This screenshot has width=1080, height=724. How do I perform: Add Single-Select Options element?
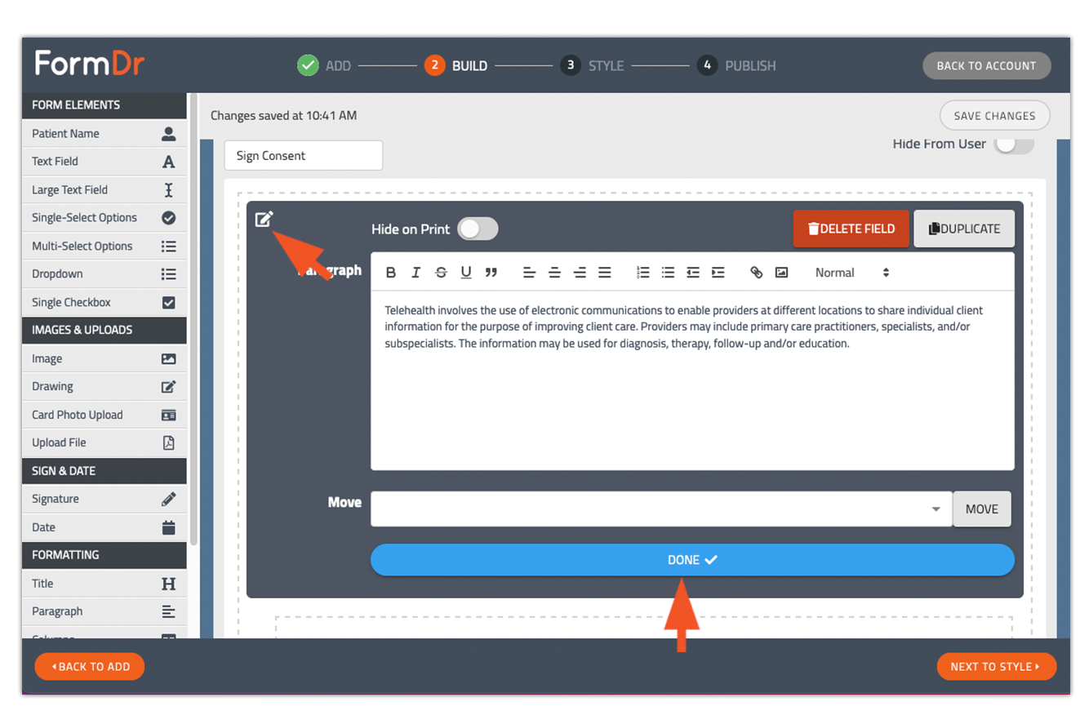tap(104, 218)
